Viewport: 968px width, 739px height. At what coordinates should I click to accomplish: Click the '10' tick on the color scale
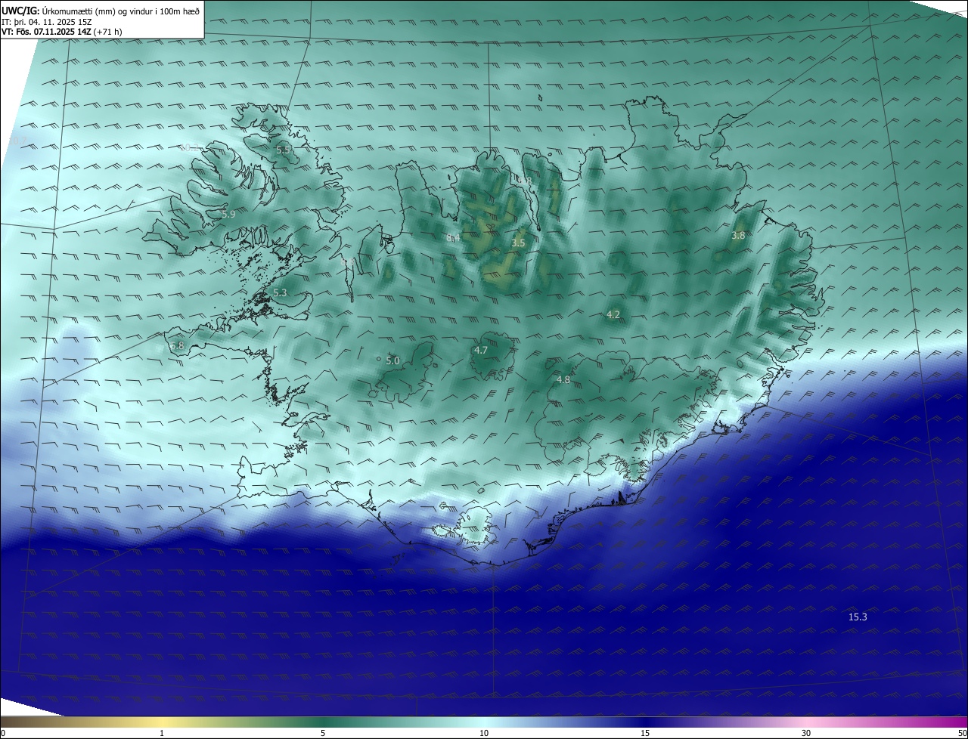coord(484,733)
